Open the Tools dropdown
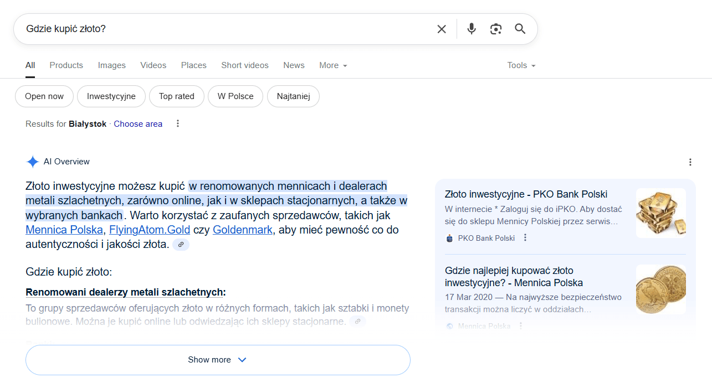 [521, 65]
